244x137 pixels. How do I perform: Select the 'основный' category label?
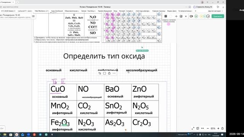pos(53,70)
